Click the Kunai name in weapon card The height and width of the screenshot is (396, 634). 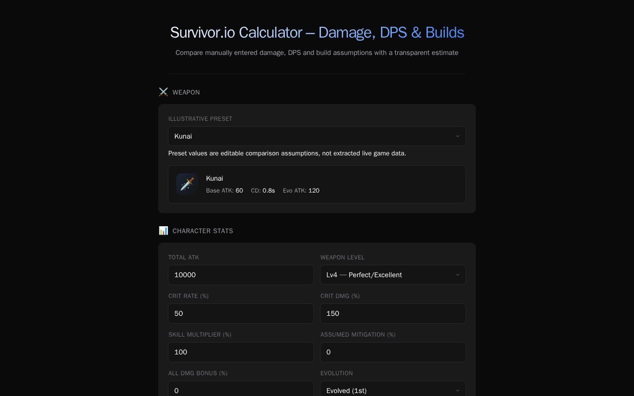point(214,178)
